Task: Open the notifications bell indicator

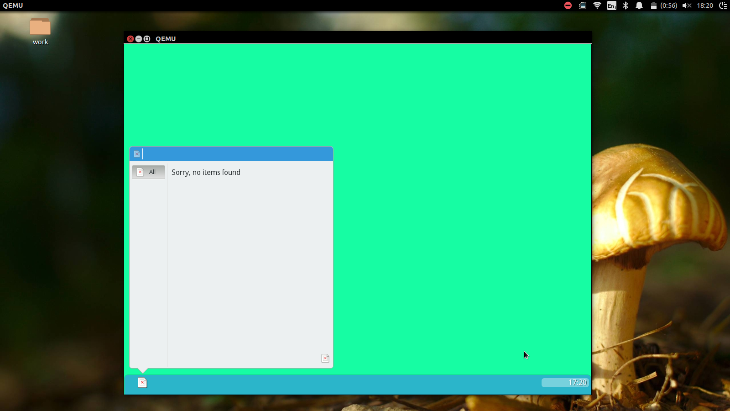Action: [x=639, y=5]
